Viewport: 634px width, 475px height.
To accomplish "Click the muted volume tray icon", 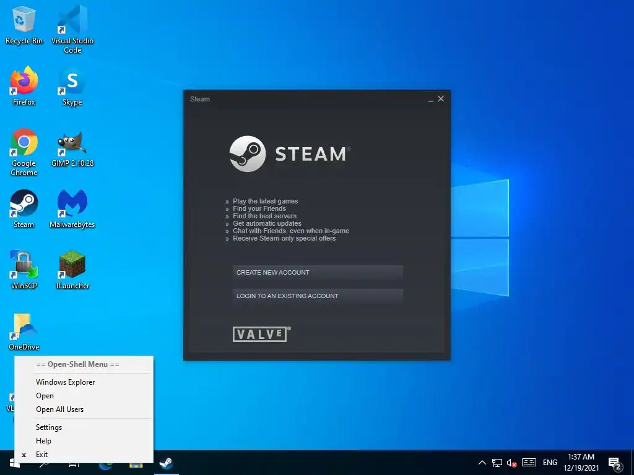I will coord(512,463).
